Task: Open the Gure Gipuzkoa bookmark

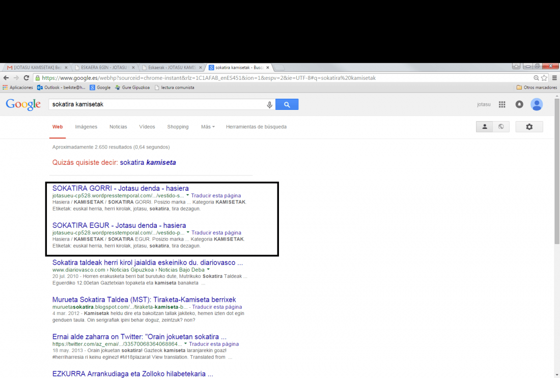Action: click(x=132, y=88)
